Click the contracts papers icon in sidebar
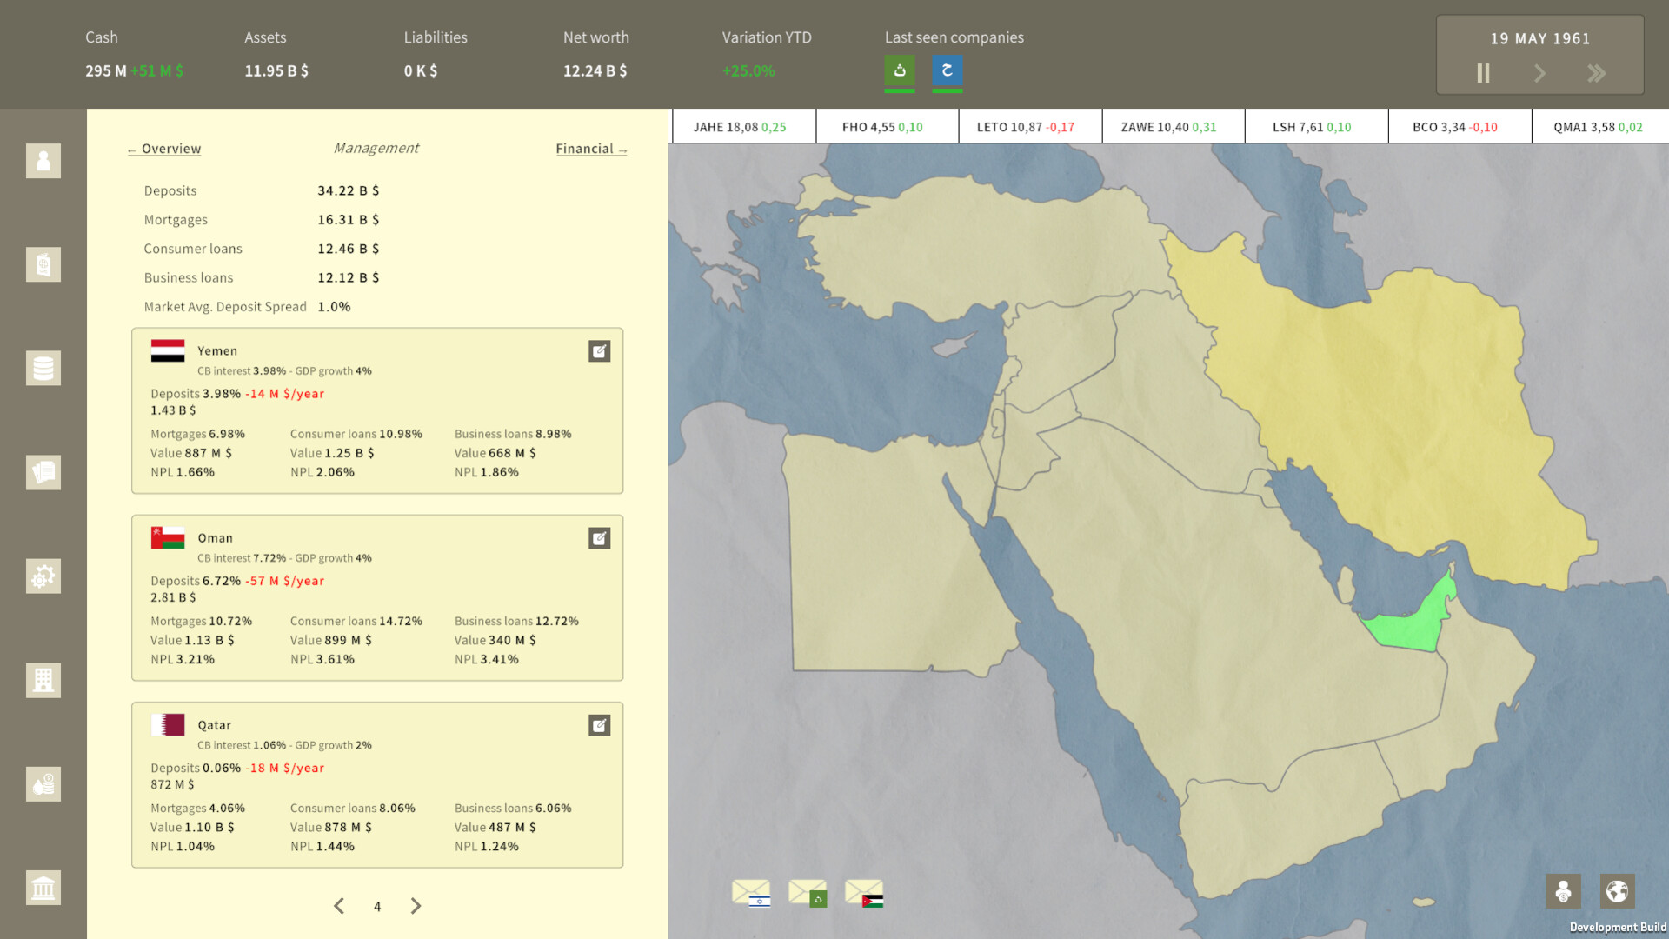This screenshot has width=1669, height=939. tap(43, 472)
